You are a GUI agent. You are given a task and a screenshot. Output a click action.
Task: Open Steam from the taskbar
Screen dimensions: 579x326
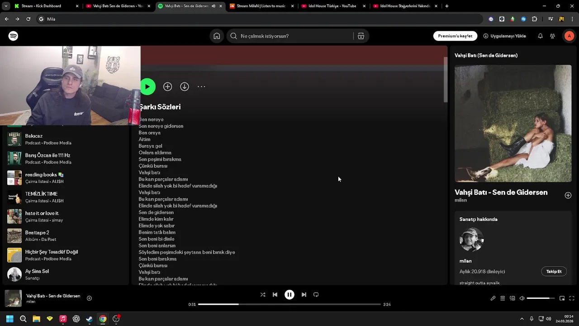coord(90,319)
